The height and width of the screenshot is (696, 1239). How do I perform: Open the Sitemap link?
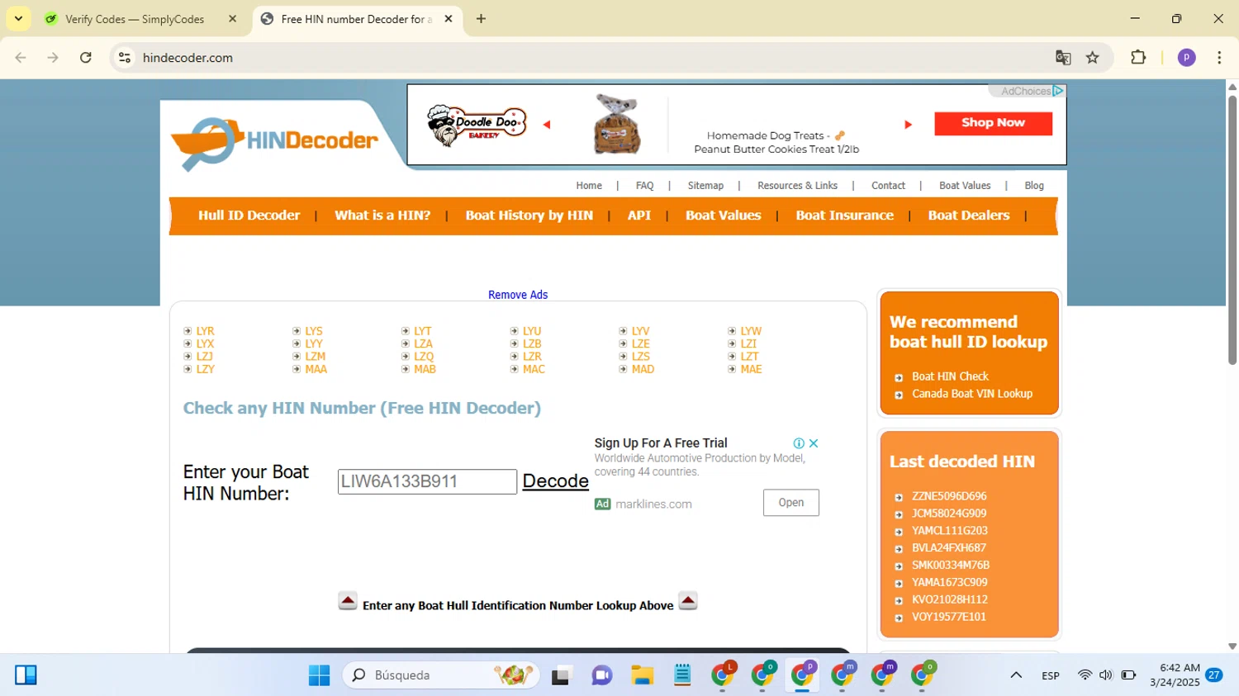(x=705, y=186)
